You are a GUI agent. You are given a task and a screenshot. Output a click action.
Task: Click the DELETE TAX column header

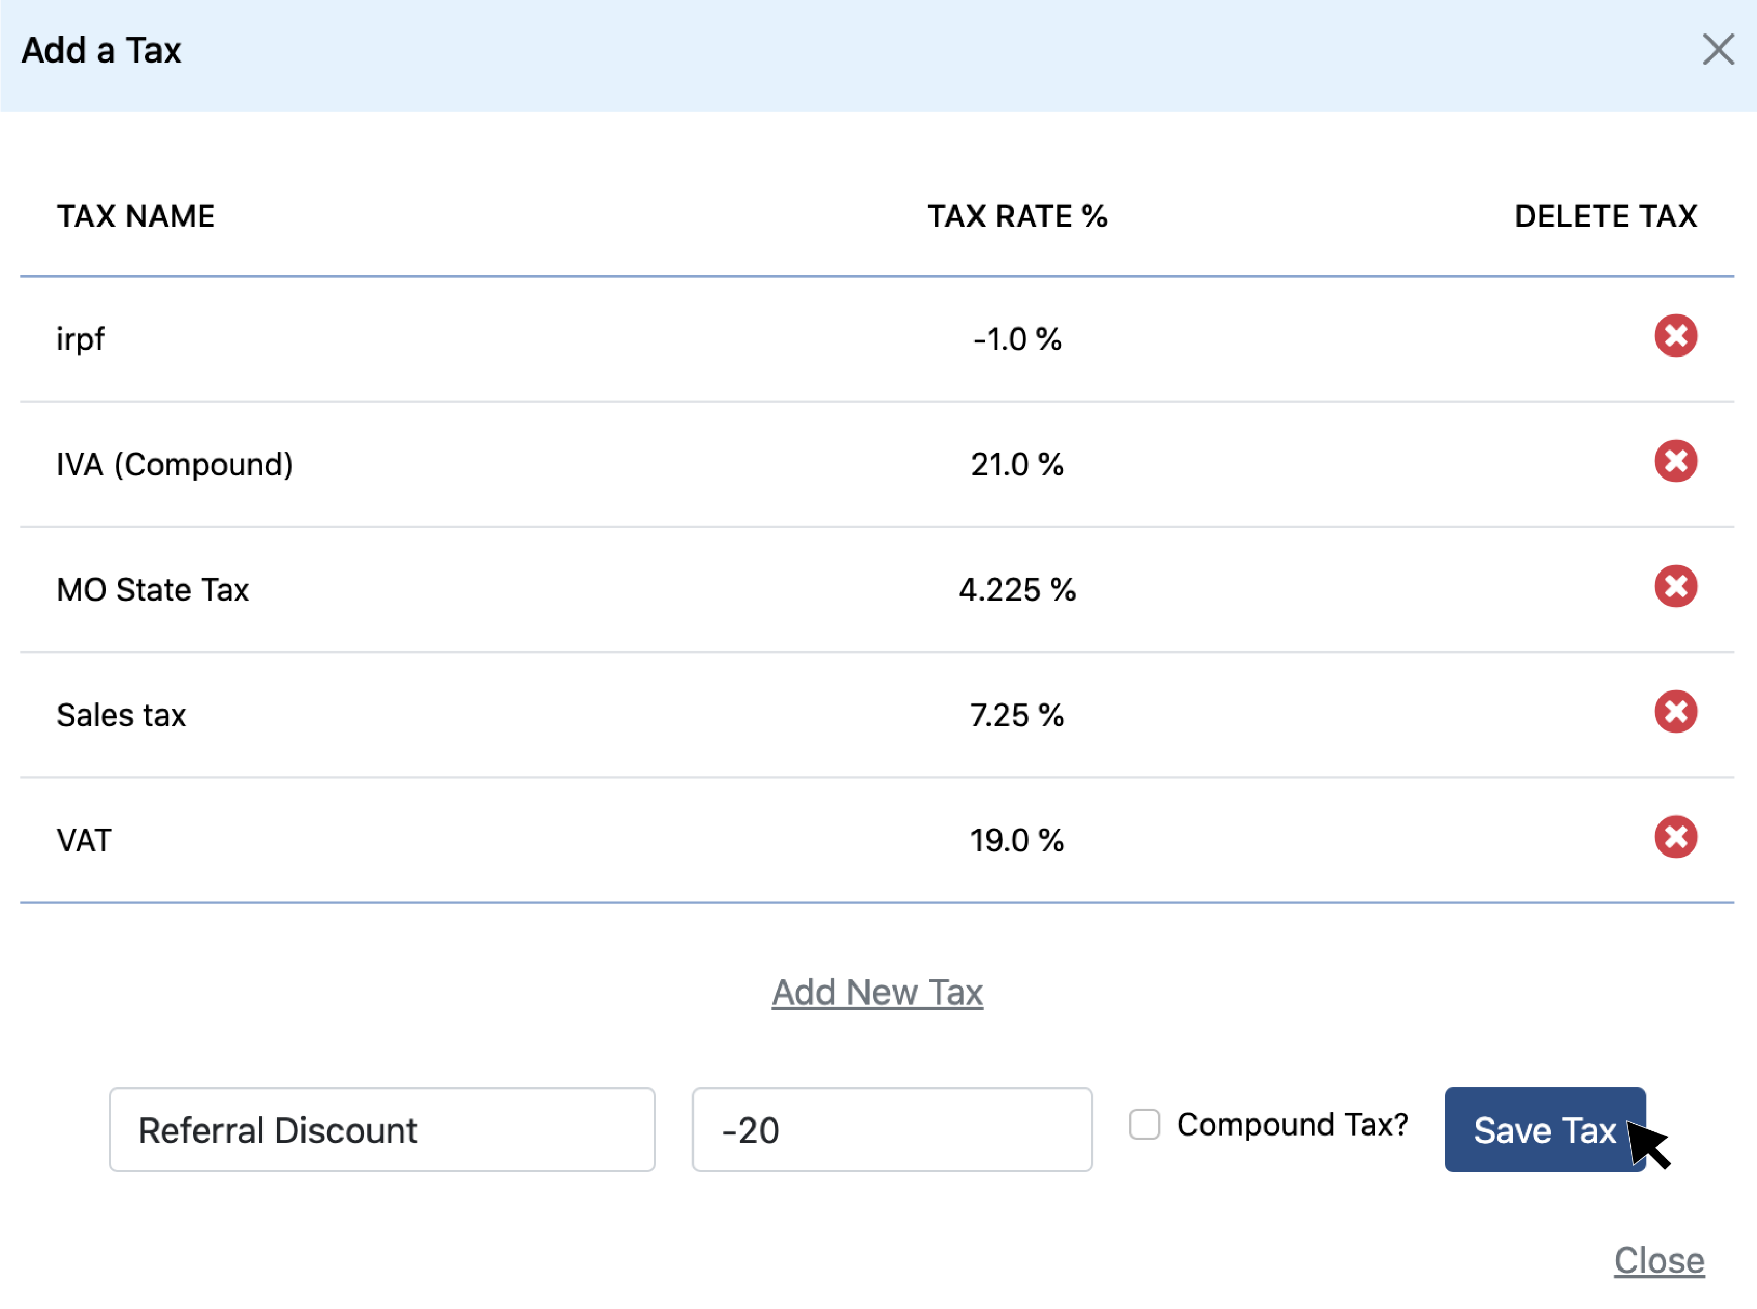pos(1606,216)
